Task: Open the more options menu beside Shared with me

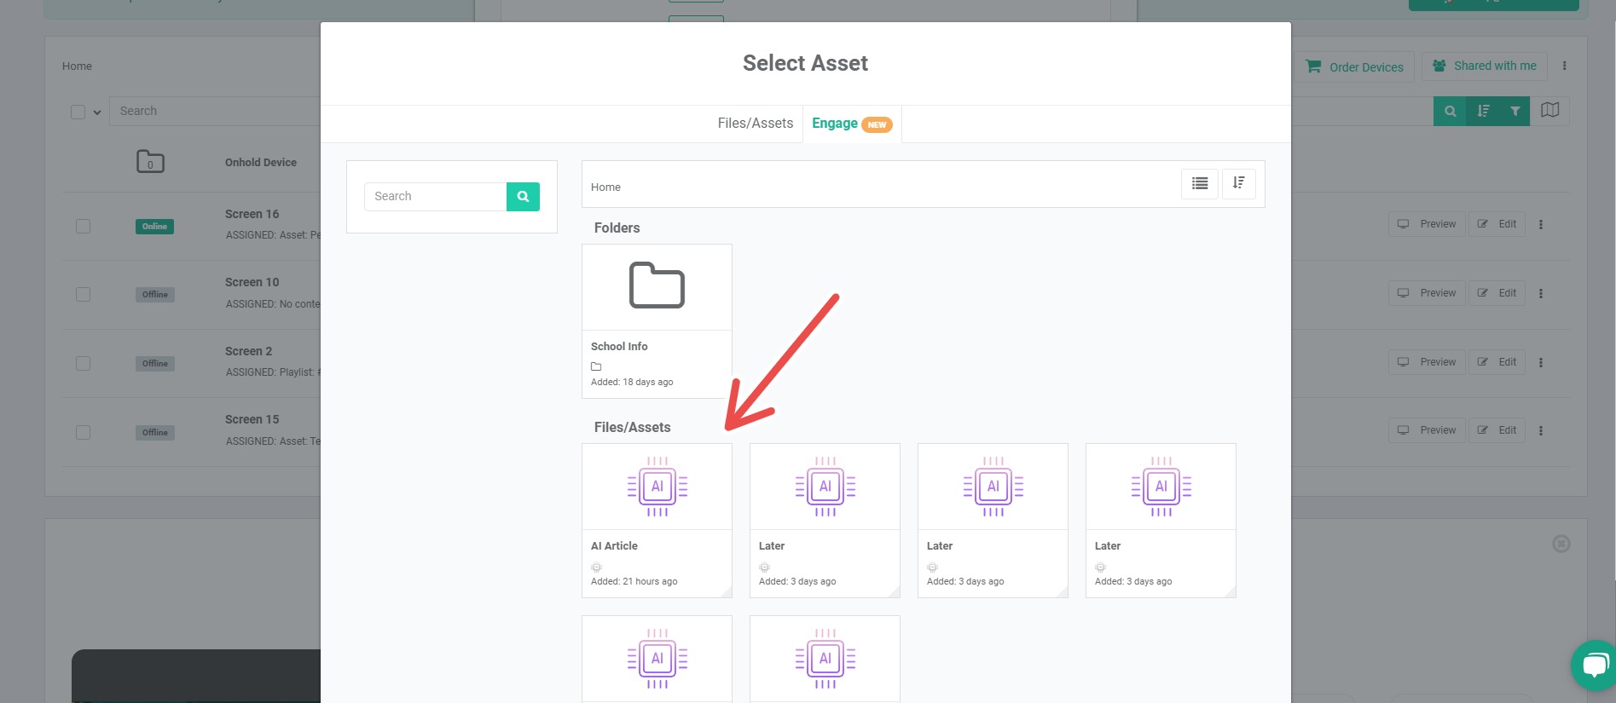Action: point(1564,66)
